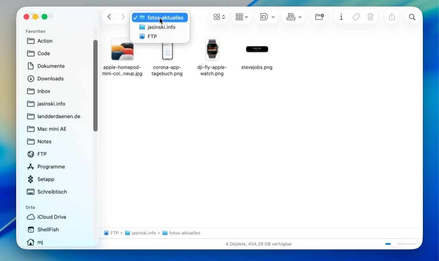Select the stevejobs.png file thumbnail
The width and height of the screenshot is (439, 261).
[x=257, y=50]
